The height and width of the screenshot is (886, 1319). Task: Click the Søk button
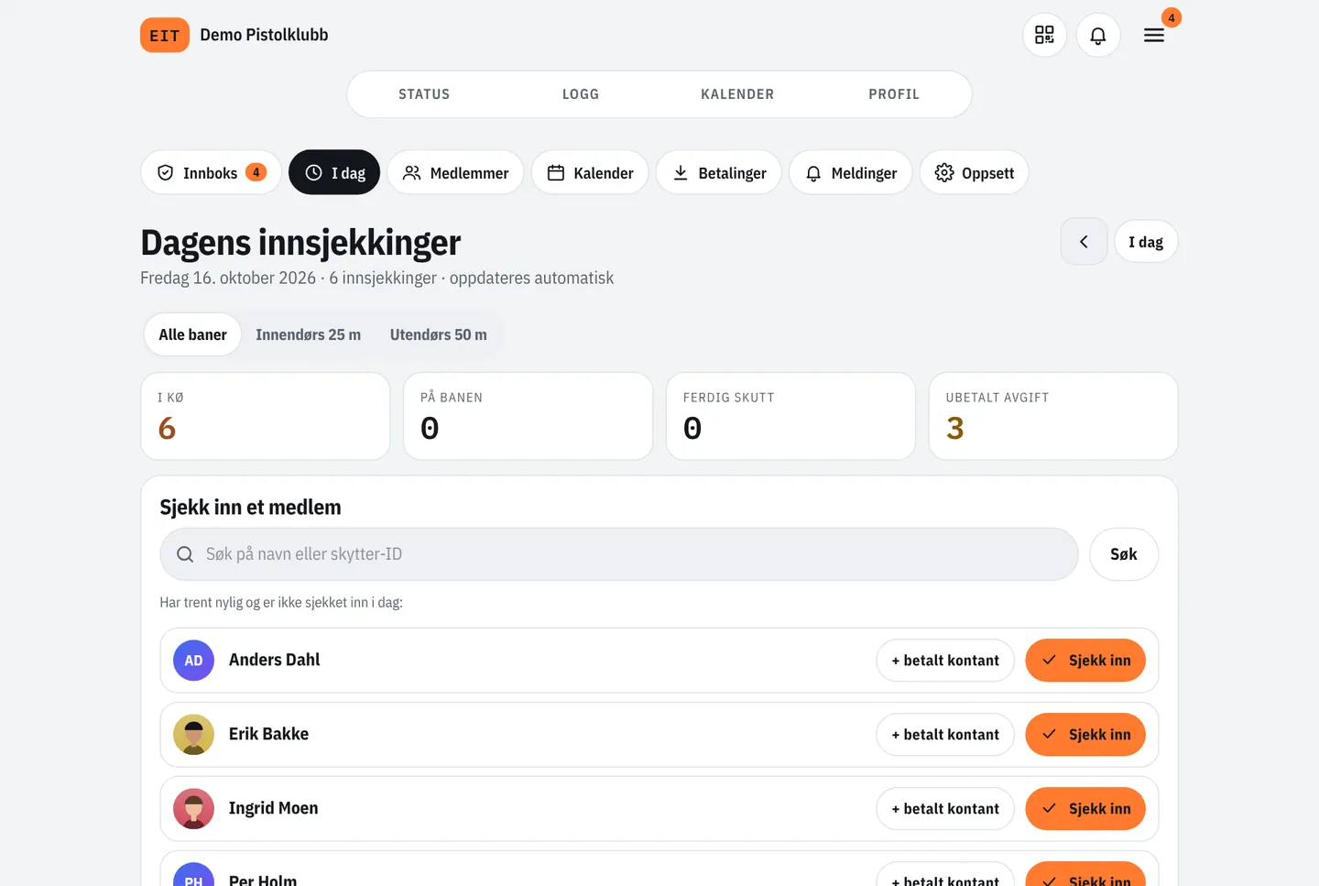(1124, 554)
